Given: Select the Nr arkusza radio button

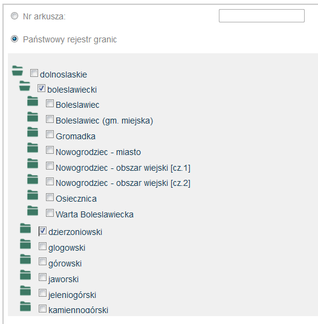Looking at the screenshot, I should click(15, 16).
